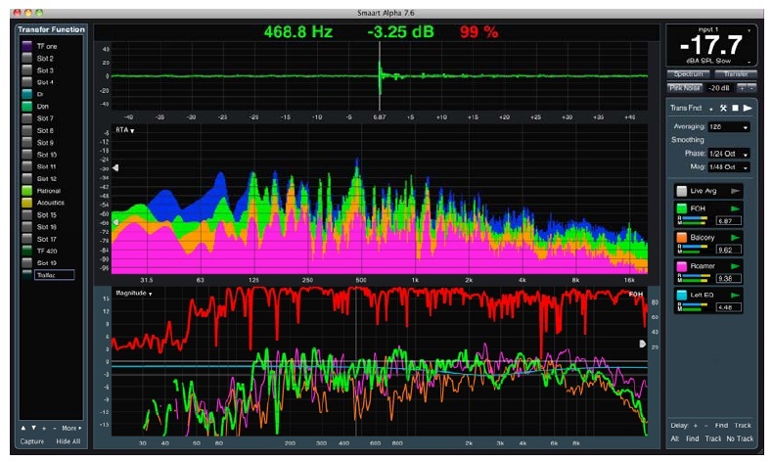Toggle the Pink Noise generator

(685, 87)
